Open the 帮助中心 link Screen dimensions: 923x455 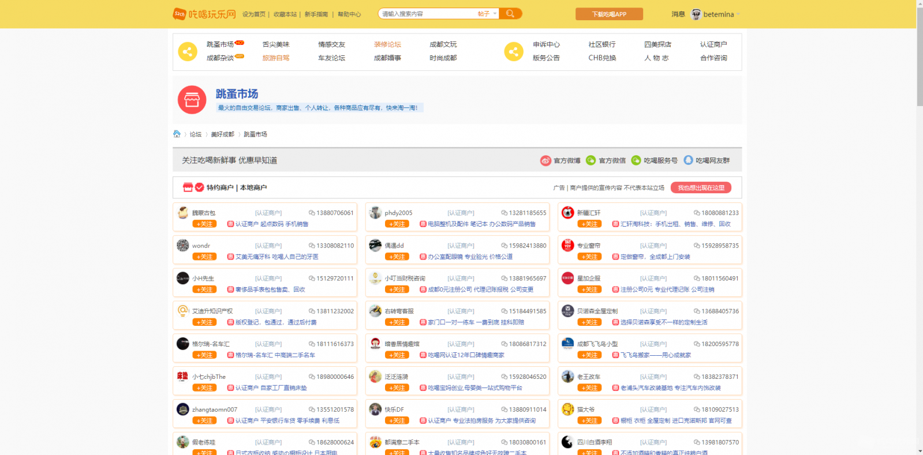[349, 14]
